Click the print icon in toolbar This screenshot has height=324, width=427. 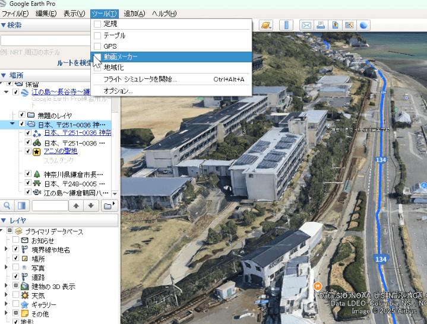point(321,25)
